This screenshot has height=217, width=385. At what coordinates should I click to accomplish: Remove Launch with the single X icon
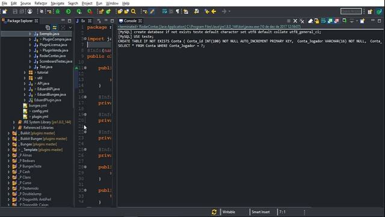(295, 21)
